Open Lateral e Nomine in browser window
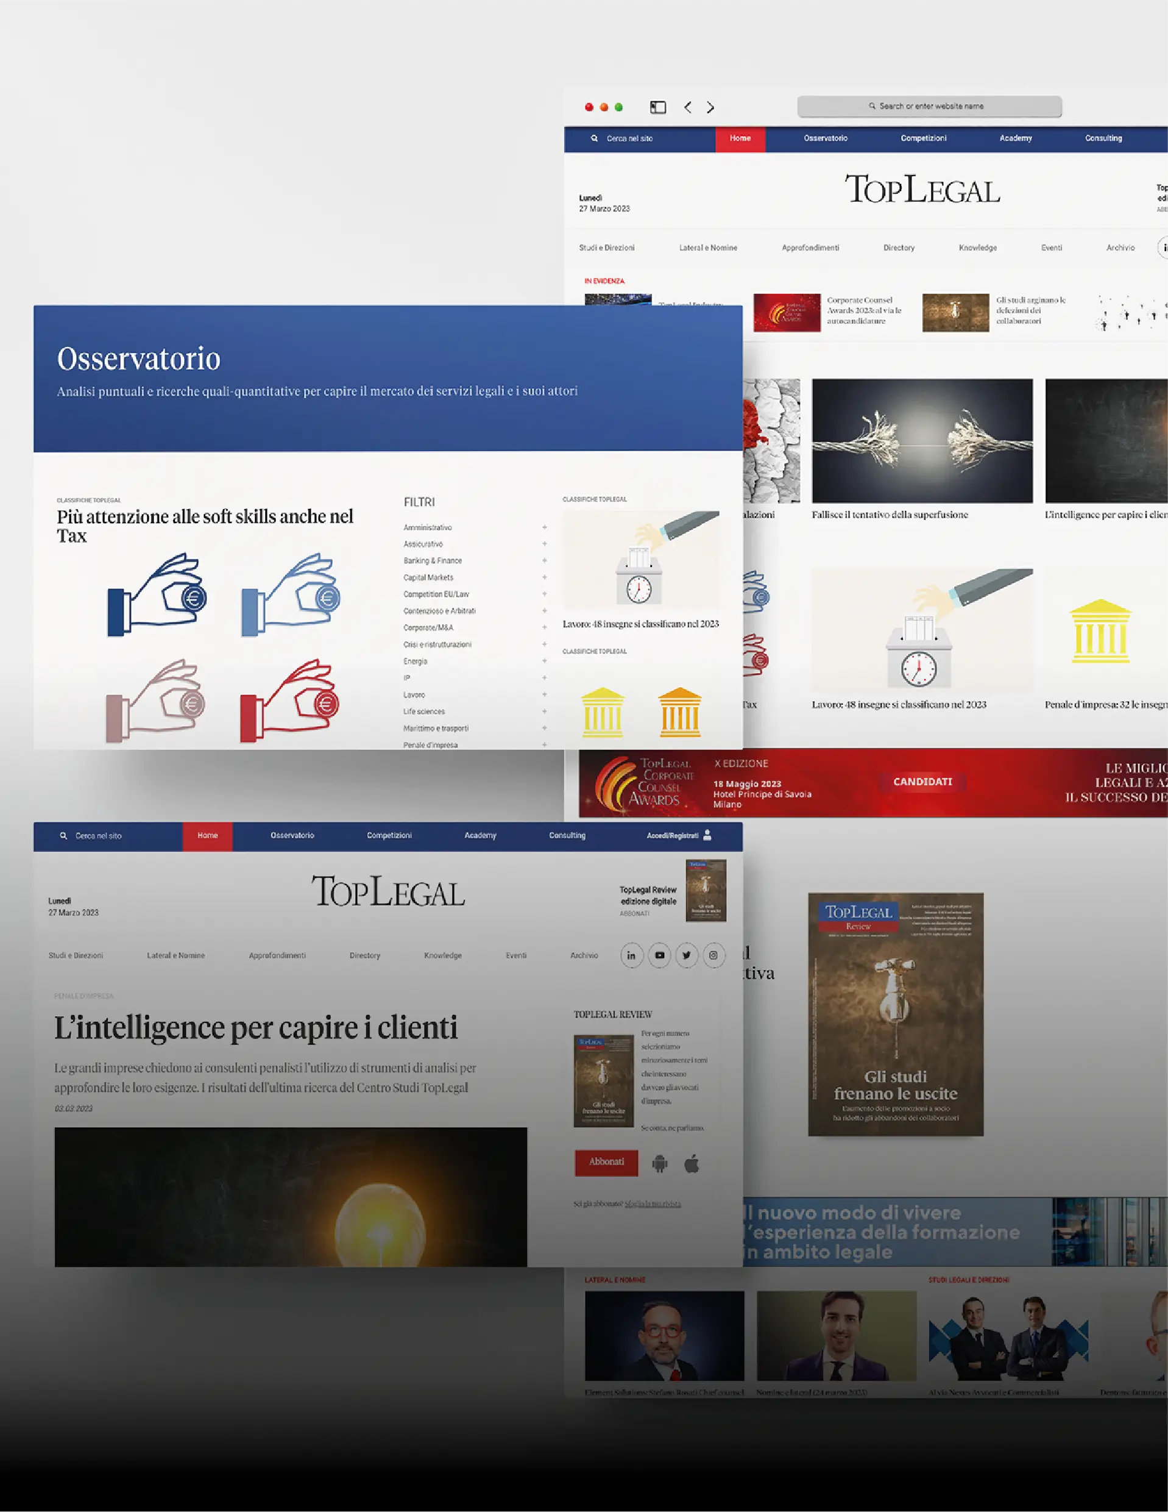This screenshot has width=1168, height=1512. [x=708, y=248]
